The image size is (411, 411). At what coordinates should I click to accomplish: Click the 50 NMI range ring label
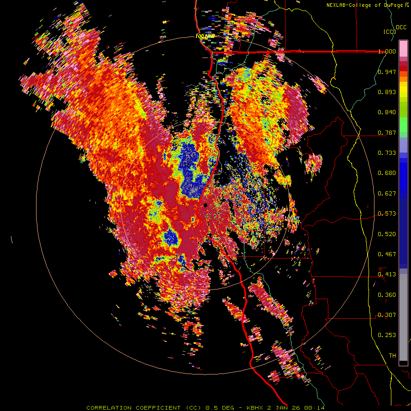[x=205, y=121]
